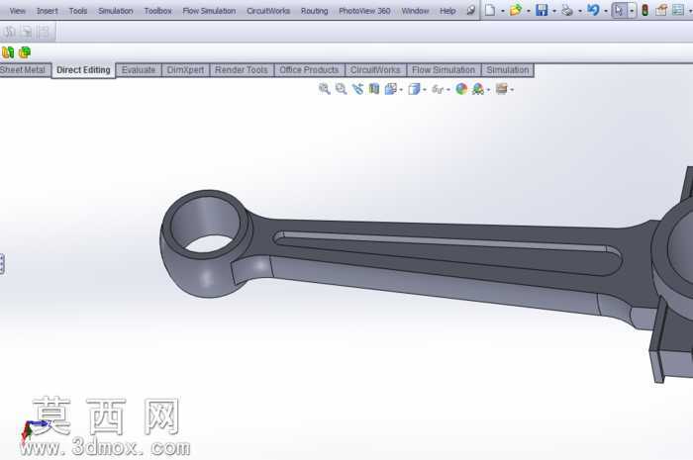Select the Direct Editing tab
Viewport: 693px width, 460px height.
(83, 70)
